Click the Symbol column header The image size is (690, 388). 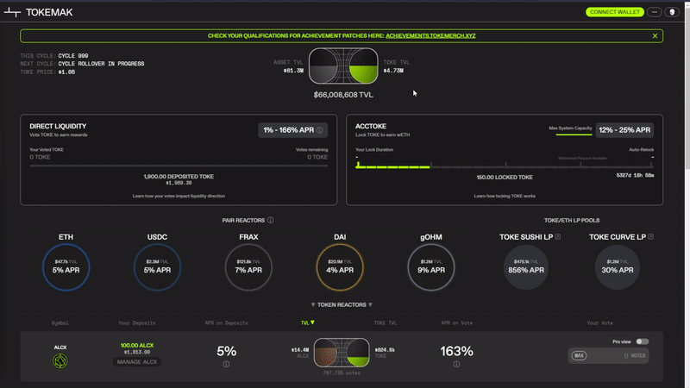tap(60, 322)
